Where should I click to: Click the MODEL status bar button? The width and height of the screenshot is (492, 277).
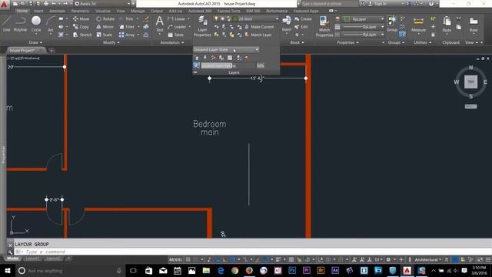(x=175, y=260)
